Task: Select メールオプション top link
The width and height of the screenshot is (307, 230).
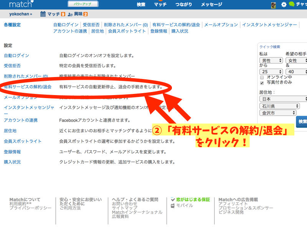Action: pos(221,25)
